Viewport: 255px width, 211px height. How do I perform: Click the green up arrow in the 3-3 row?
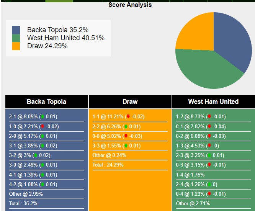(126, 146)
